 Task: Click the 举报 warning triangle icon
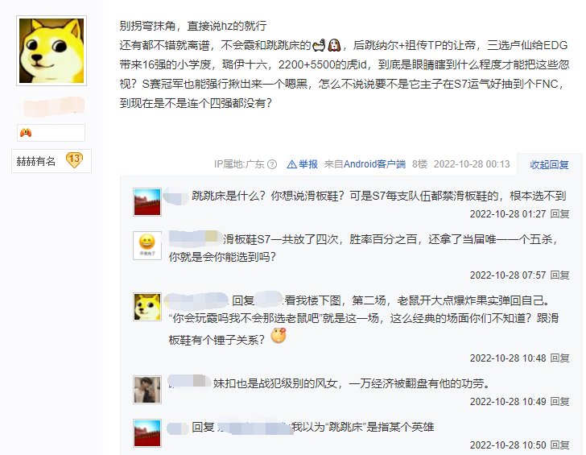point(291,164)
